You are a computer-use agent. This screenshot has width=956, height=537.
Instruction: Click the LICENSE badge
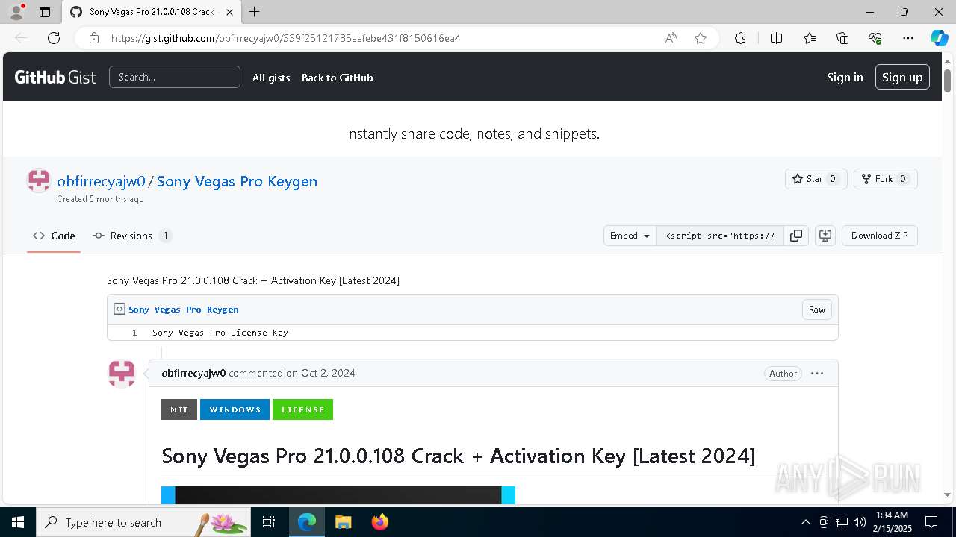pyautogui.click(x=302, y=409)
